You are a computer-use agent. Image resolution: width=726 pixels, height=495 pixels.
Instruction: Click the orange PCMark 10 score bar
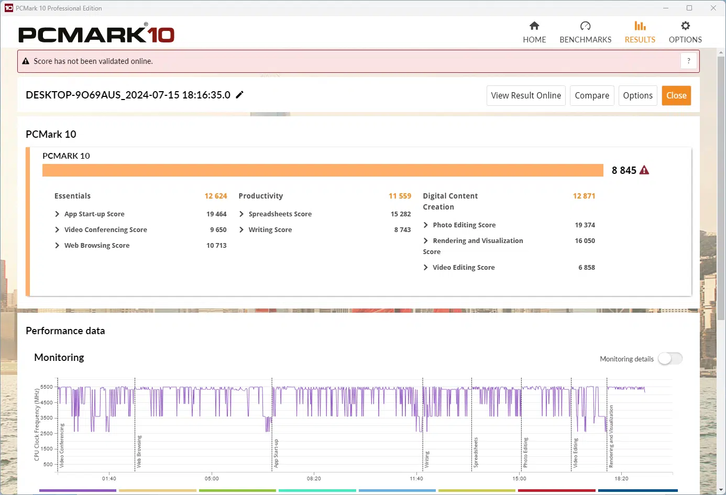pyautogui.click(x=323, y=170)
